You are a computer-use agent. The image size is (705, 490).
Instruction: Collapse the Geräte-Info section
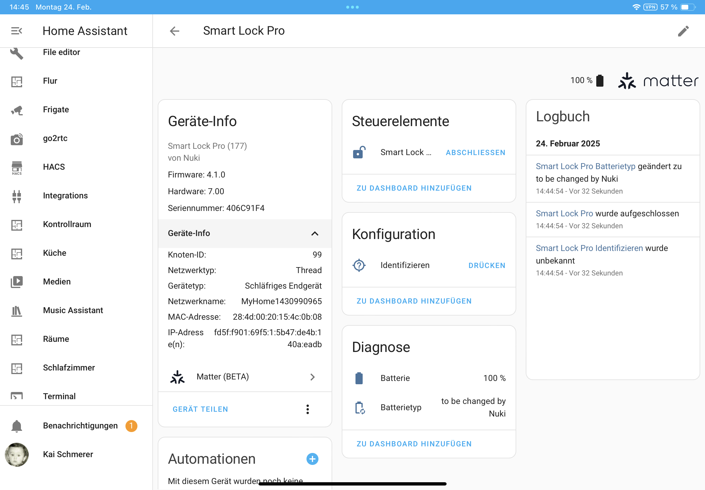315,233
